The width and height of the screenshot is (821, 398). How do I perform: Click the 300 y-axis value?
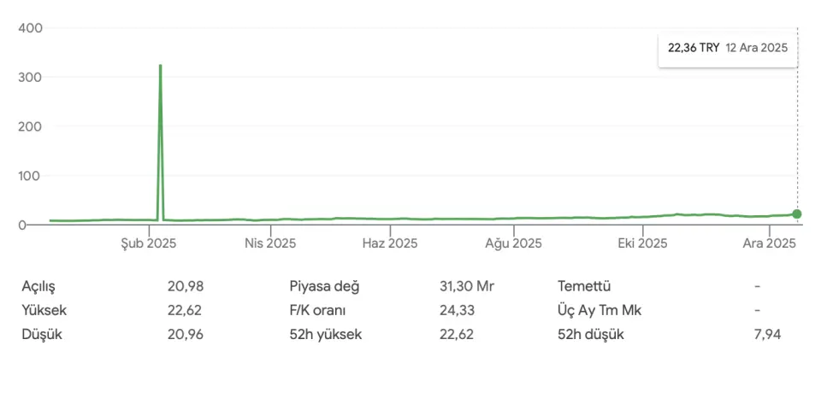[31, 77]
